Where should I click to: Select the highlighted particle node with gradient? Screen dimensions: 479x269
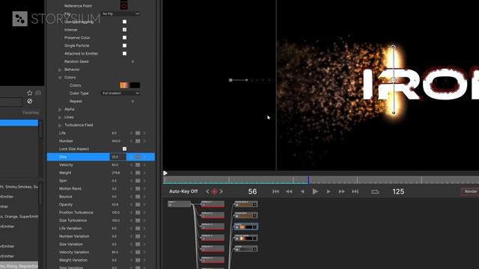tap(246, 226)
